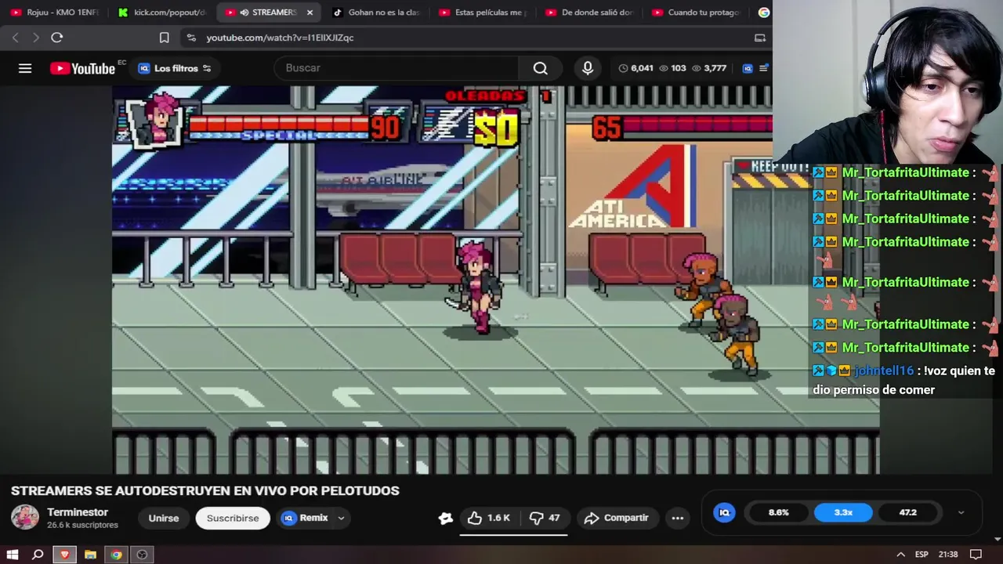Click the 103 views stat

click(x=672, y=68)
